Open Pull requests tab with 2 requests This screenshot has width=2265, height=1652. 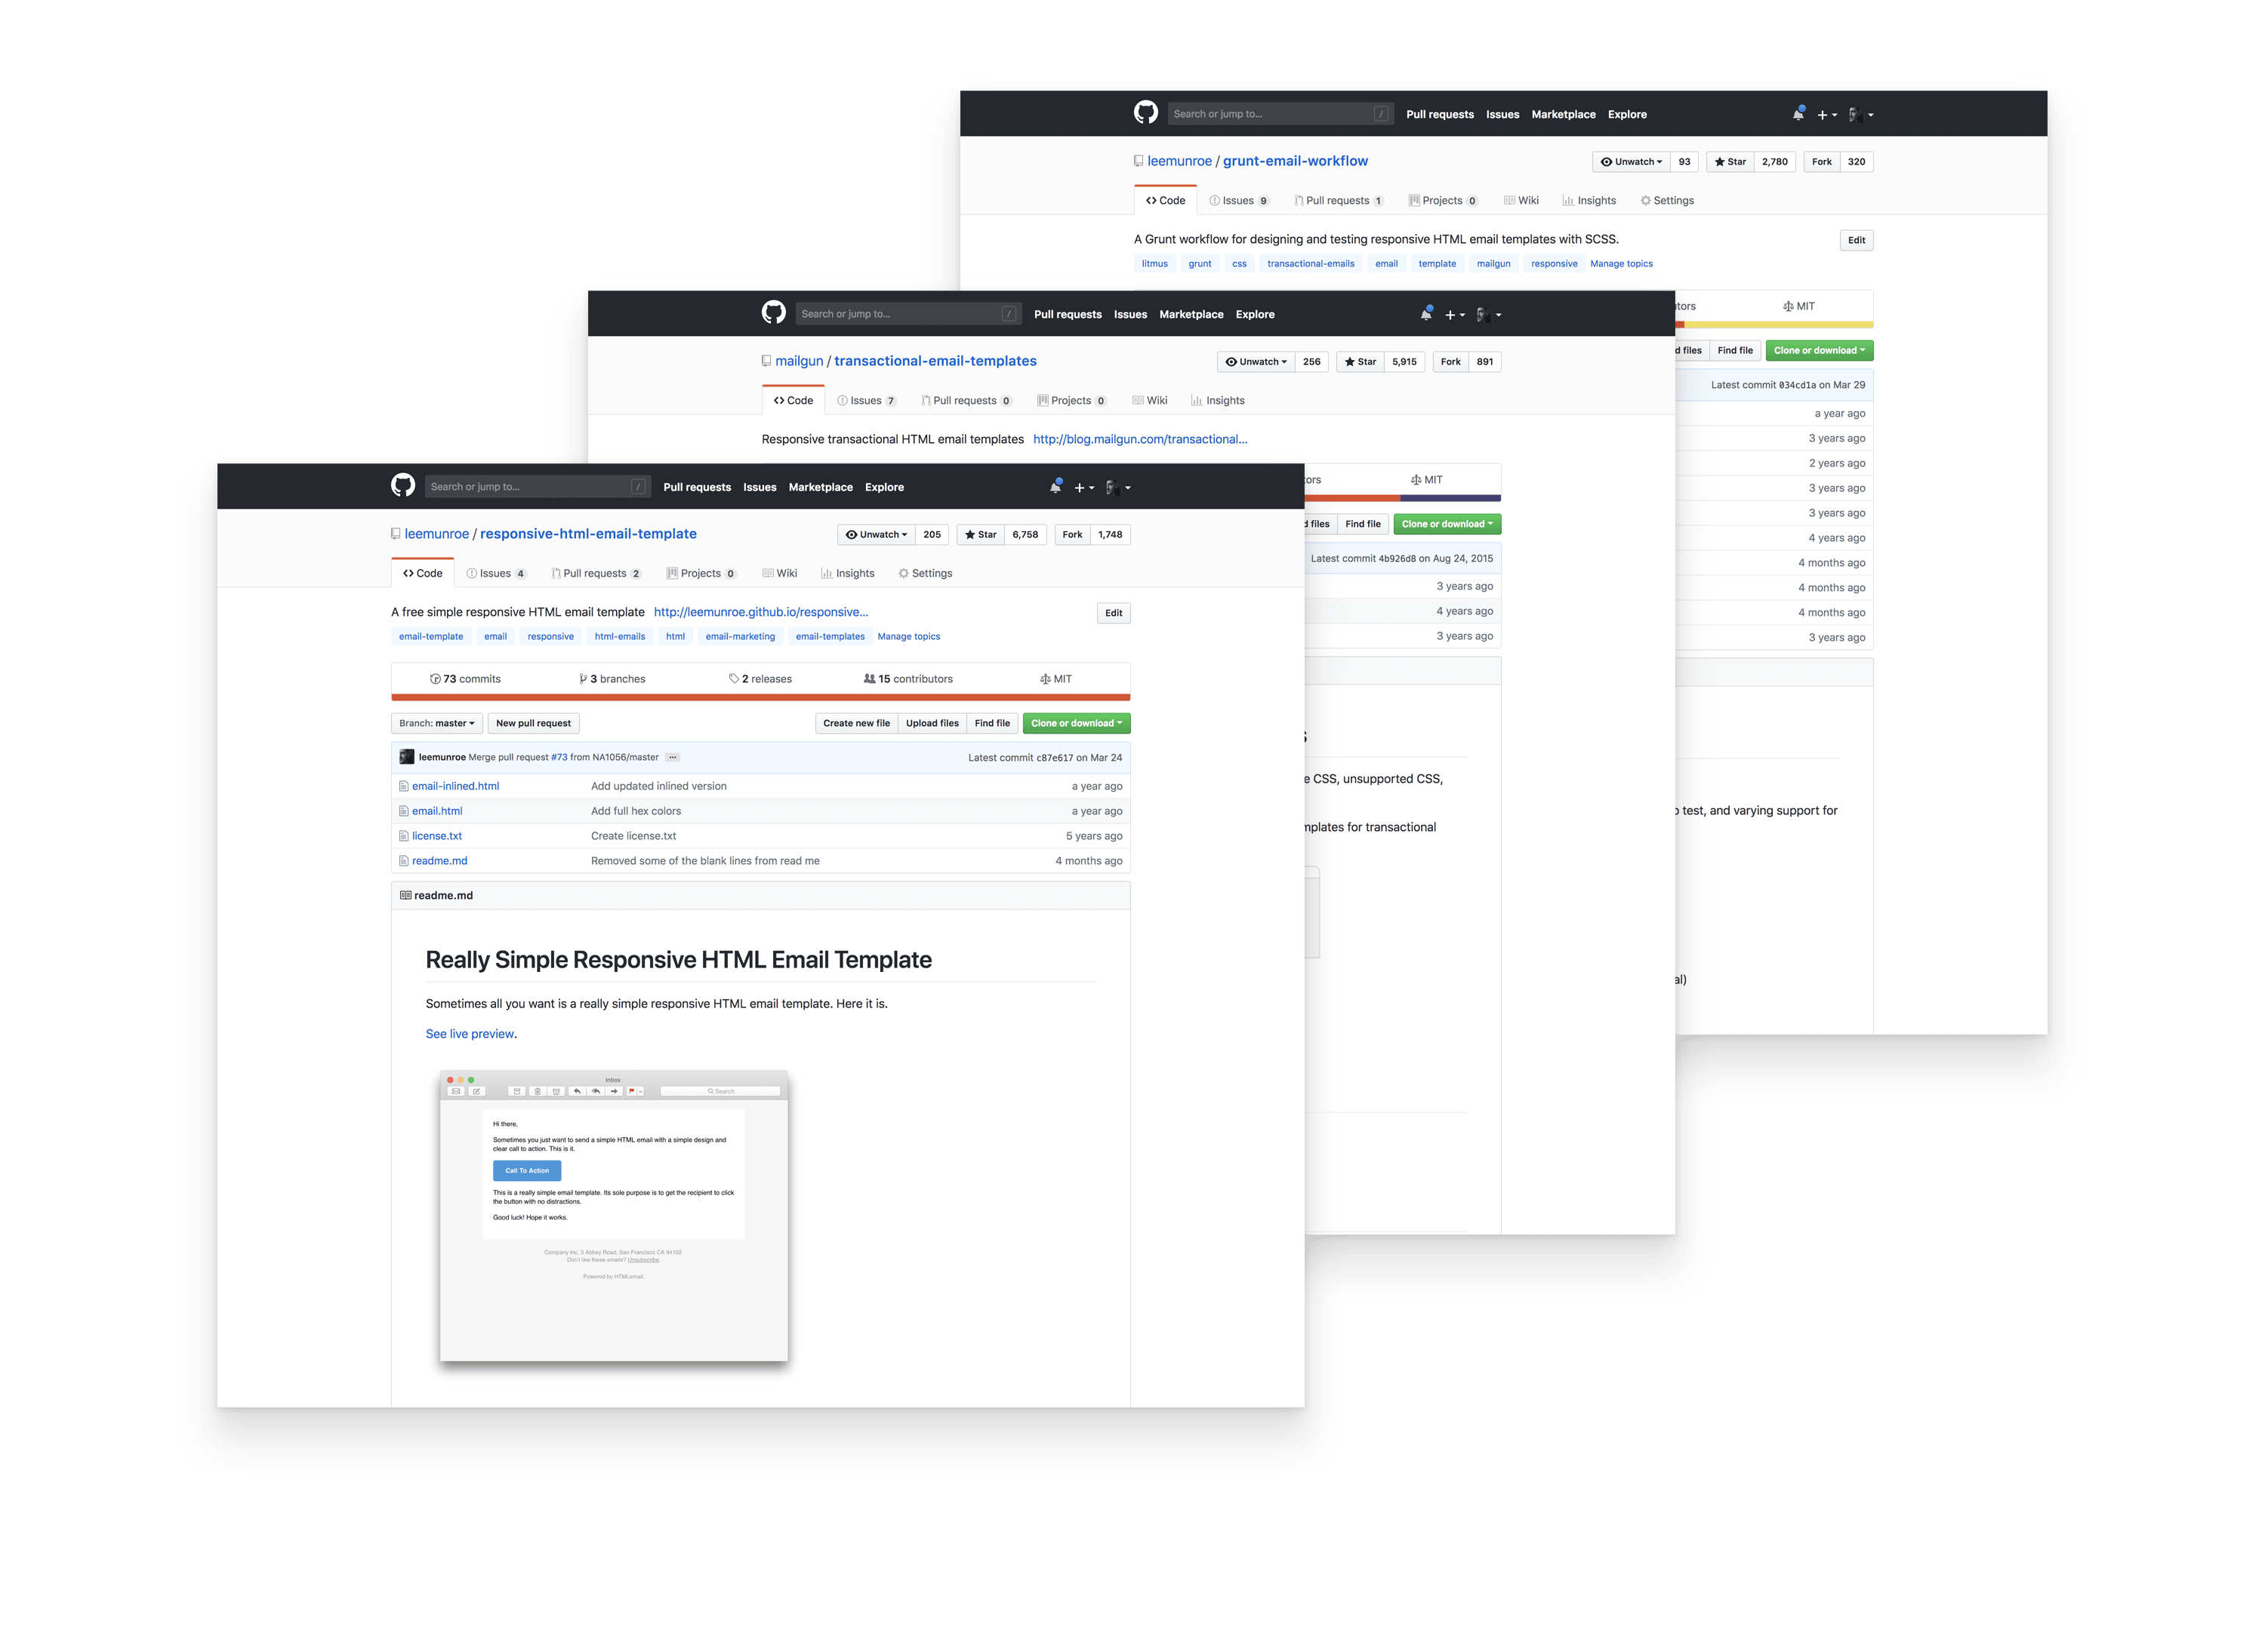pyautogui.click(x=596, y=573)
